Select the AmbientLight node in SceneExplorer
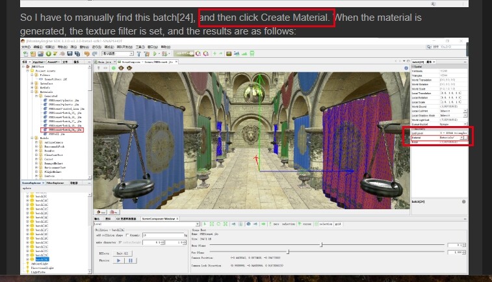 [x=40, y=264]
